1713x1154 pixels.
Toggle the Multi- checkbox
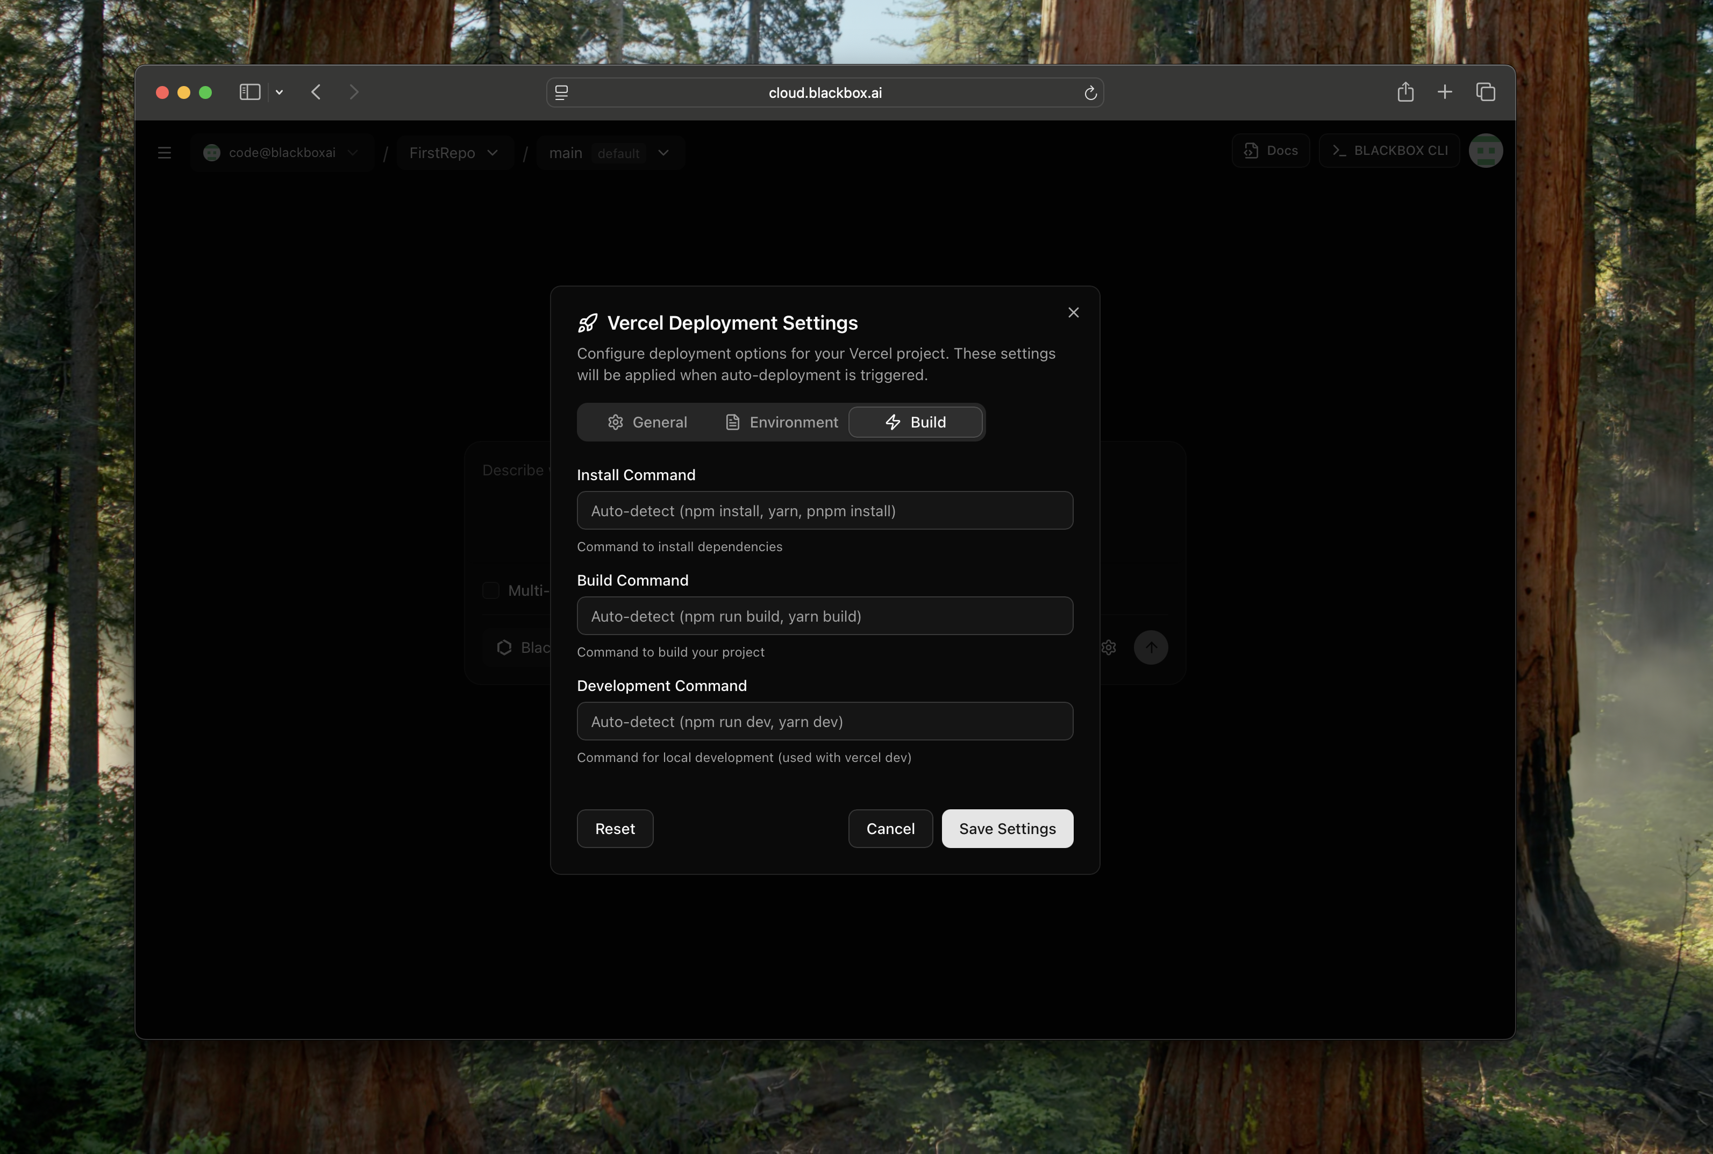[x=491, y=590]
